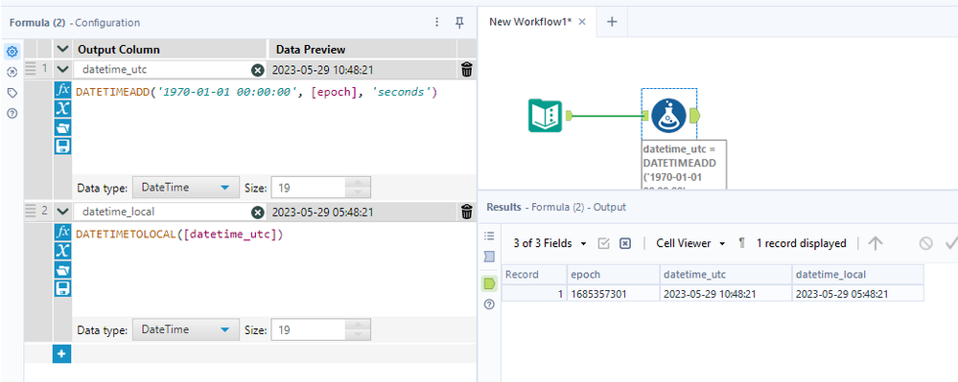Clear the datetime_local column name
958x382 pixels.
(x=258, y=213)
